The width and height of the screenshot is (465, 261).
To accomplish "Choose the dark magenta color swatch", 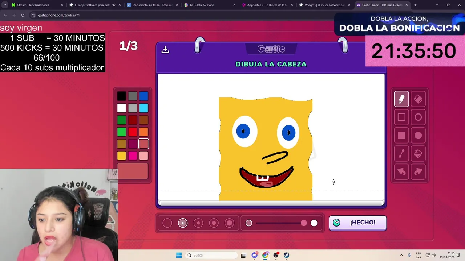I will pyautogui.click(x=133, y=144).
